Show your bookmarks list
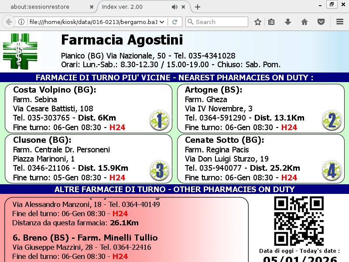 (x=271, y=22)
